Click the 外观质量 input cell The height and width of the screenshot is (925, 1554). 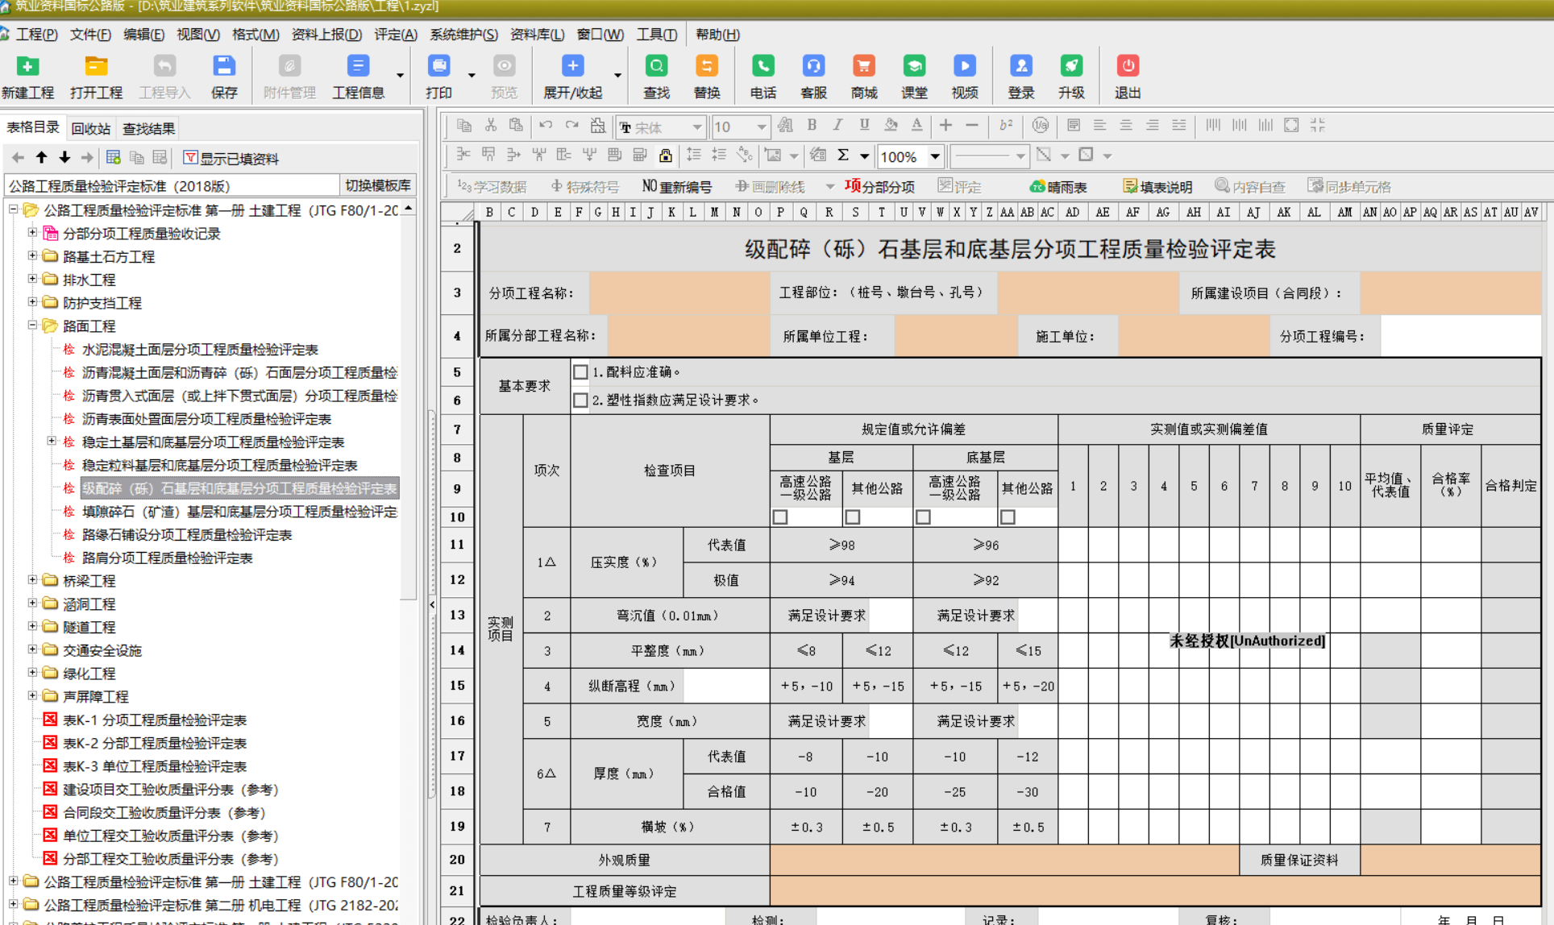[1004, 860]
